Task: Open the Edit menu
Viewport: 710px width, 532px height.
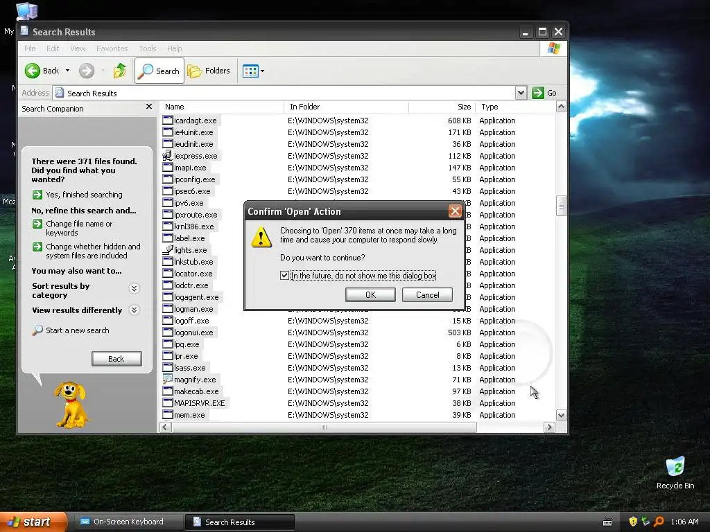Action: tap(53, 48)
